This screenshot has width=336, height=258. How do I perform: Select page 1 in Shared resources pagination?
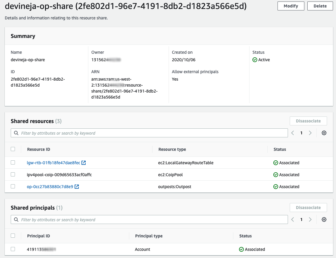tap(301, 133)
